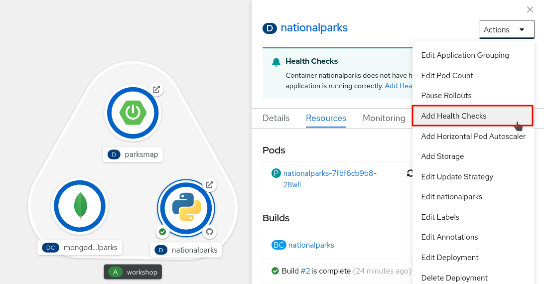Collapse the Actions dropdown

[x=506, y=29]
